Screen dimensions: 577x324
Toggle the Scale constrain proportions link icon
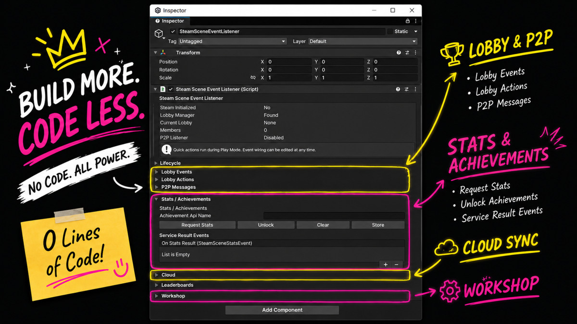253,78
